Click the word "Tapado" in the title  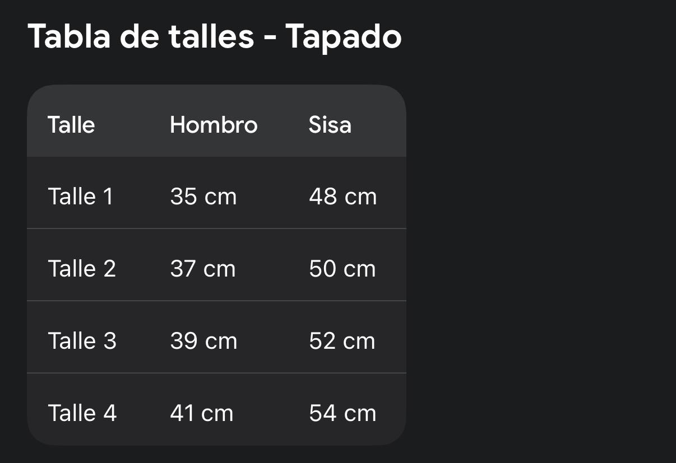(343, 37)
